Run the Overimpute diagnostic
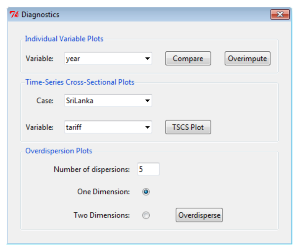Viewport: 304px width, 249px height. 247,59
